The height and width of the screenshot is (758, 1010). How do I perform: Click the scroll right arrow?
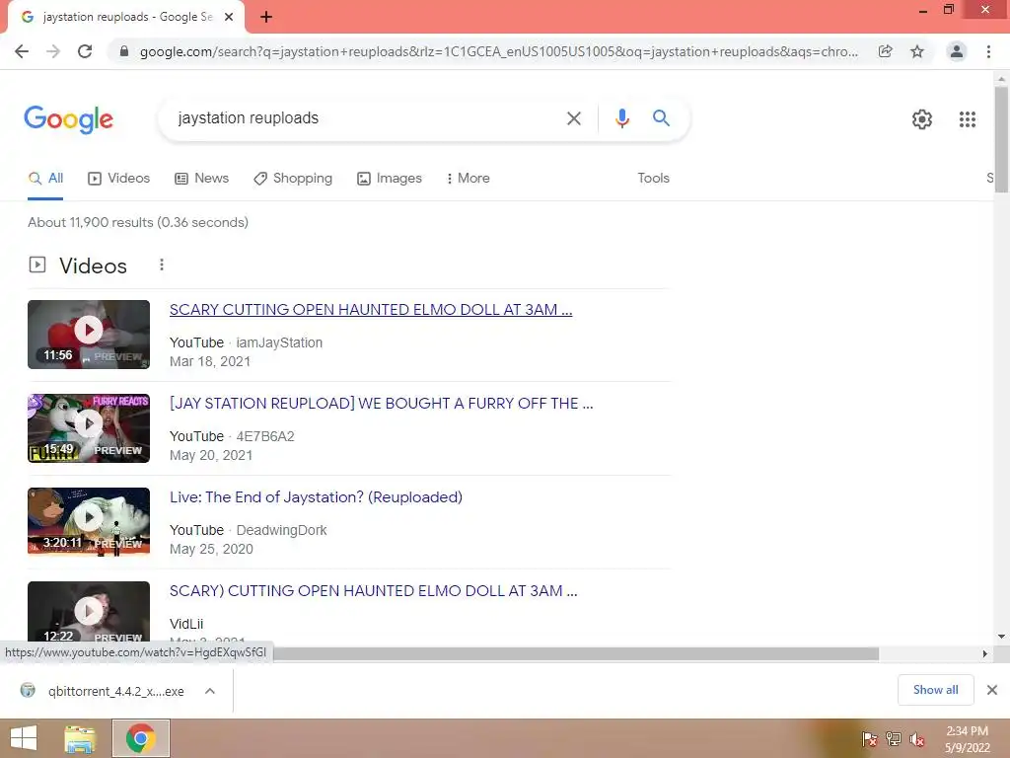pos(985,653)
